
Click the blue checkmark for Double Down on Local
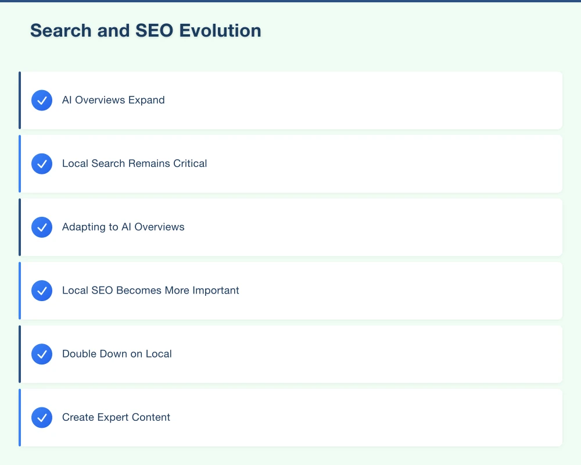tap(41, 353)
